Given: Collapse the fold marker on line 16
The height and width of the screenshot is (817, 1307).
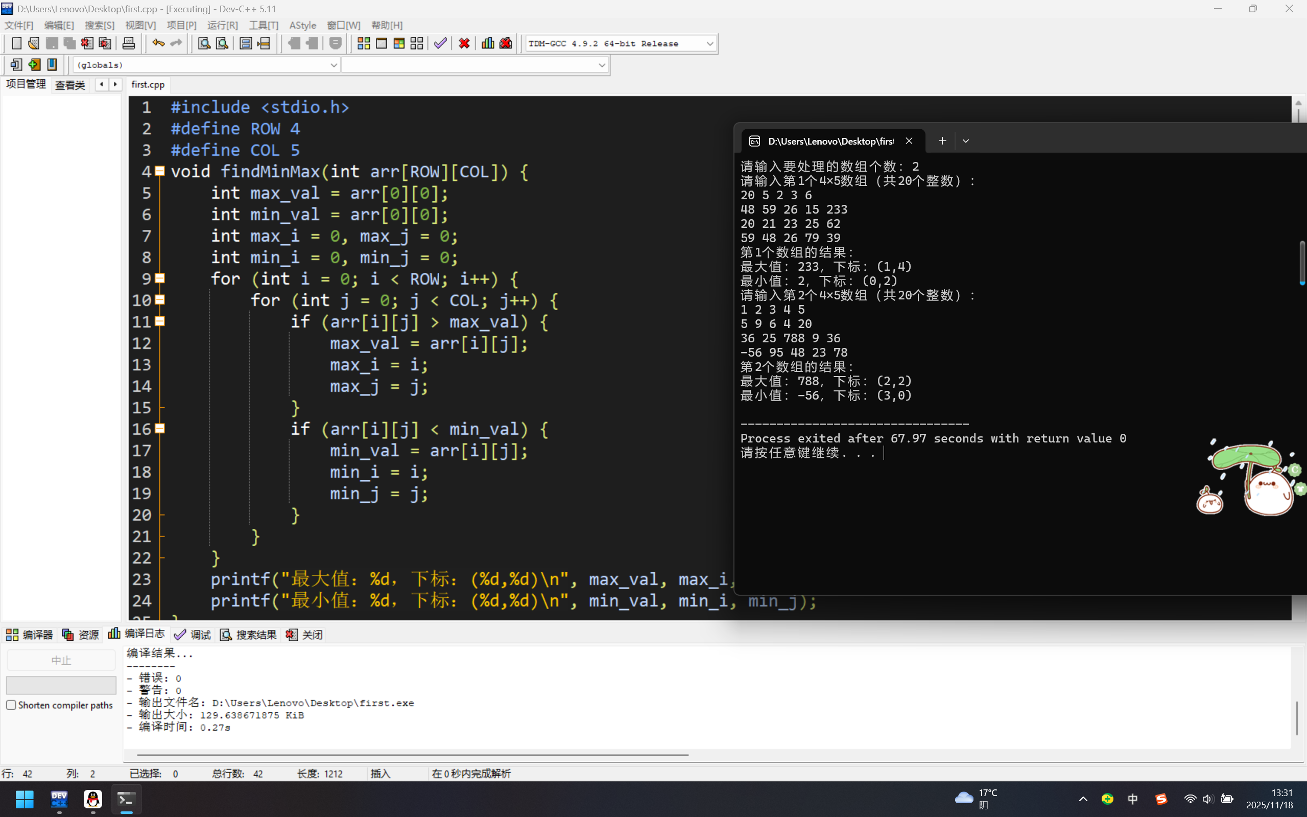Looking at the screenshot, I should point(160,429).
